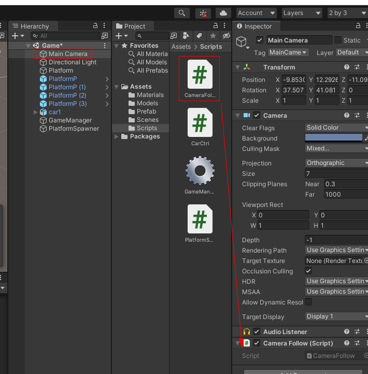Image resolution: width=368 pixels, height=374 pixels.
Task: Open cloud services icon
Action: point(223,13)
